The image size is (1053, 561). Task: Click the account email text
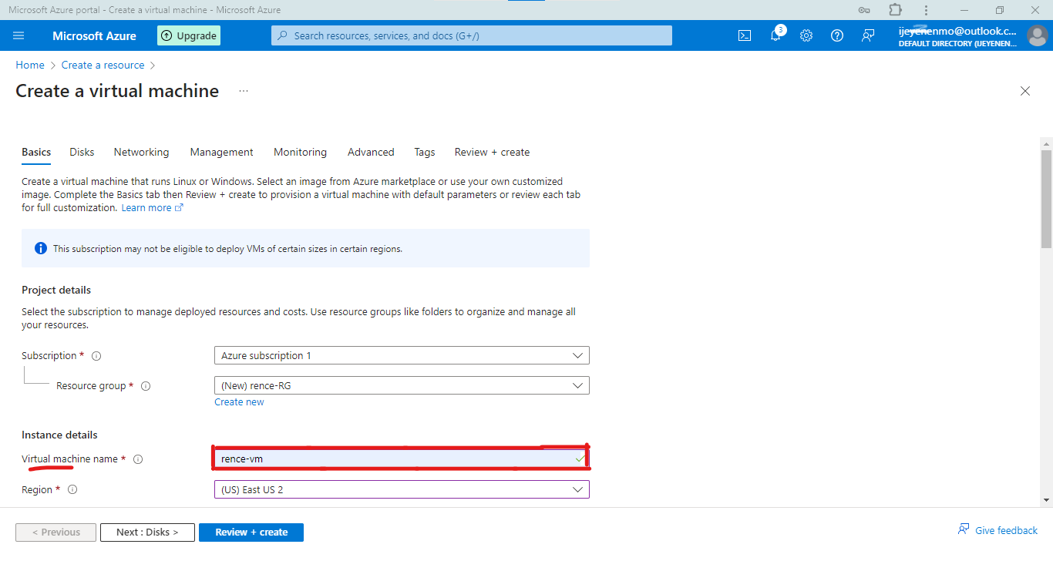(x=957, y=32)
